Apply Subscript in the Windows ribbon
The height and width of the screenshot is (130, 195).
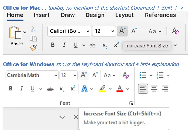(62, 89)
